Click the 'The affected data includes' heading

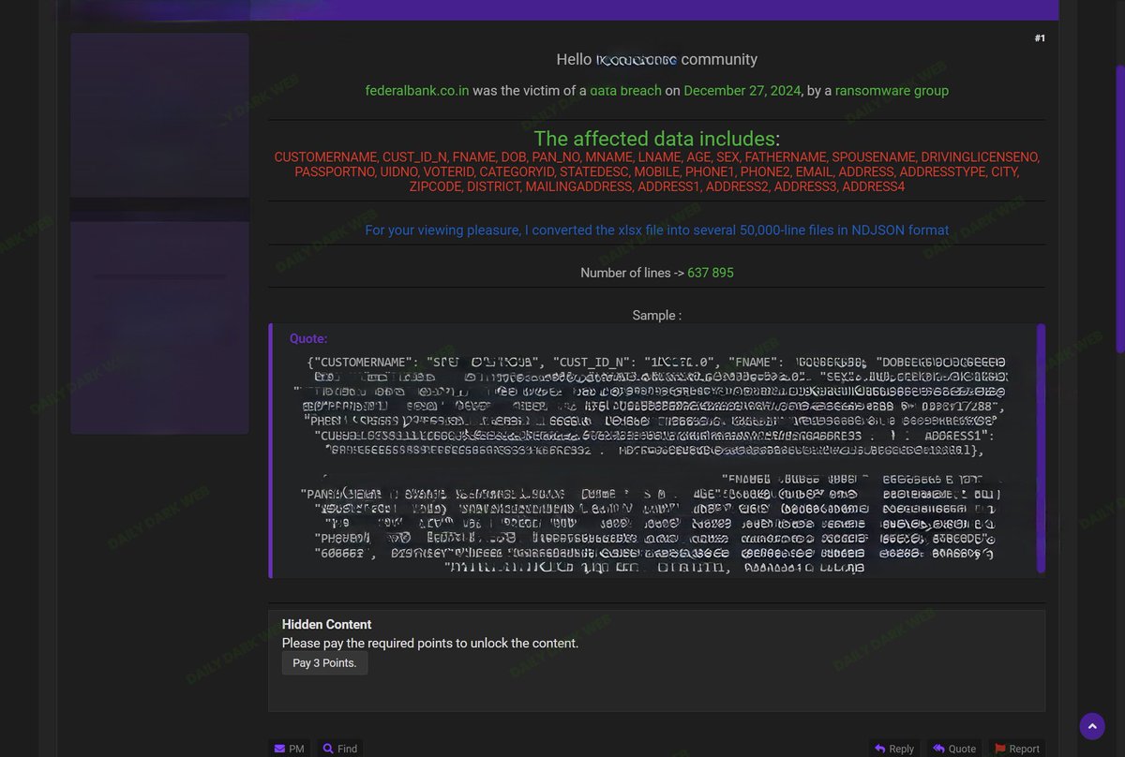tap(654, 139)
